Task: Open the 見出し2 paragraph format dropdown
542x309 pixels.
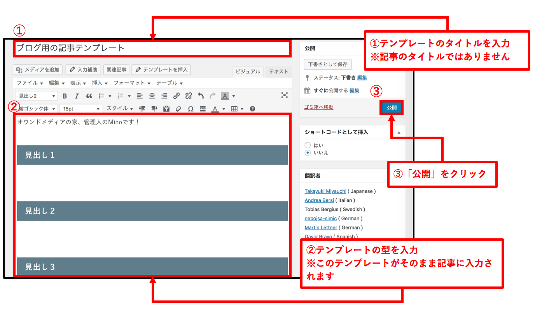Action: click(x=36, y=96)
